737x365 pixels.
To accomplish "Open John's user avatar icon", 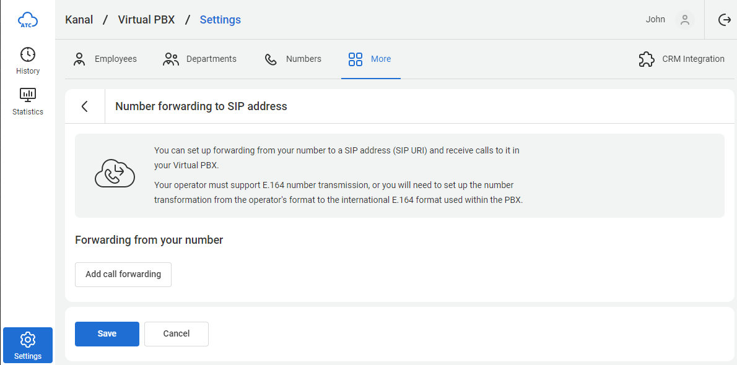I will (x=685, y=20).
